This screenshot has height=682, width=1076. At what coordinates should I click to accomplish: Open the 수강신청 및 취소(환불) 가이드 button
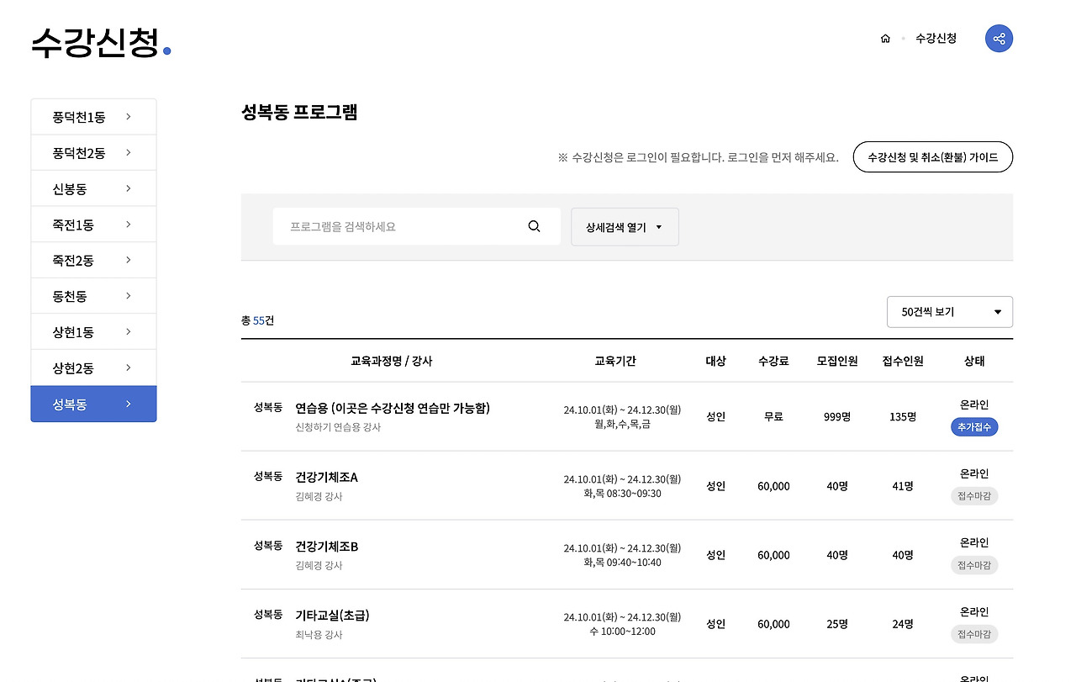[x=932, y=156]
